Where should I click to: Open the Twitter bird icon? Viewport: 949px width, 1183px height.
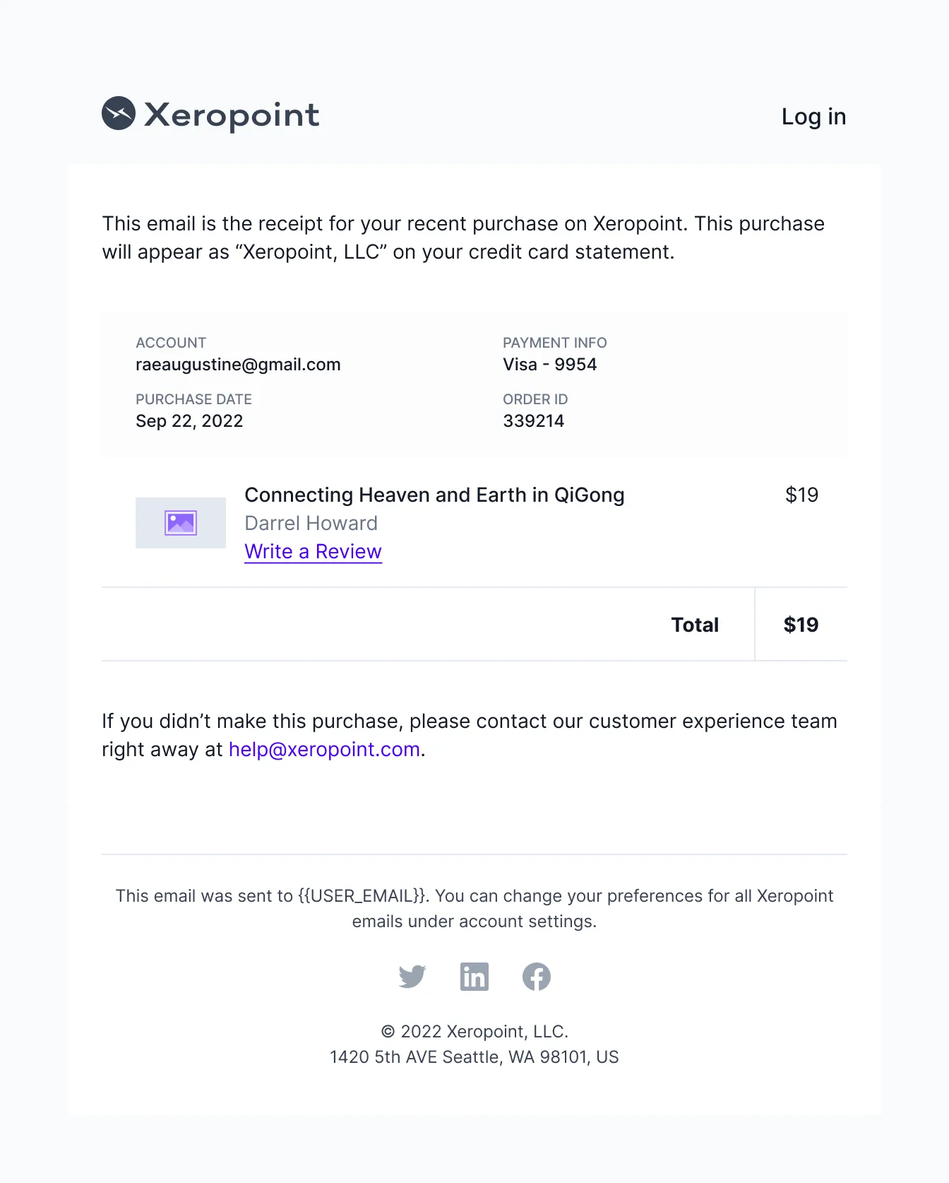point(412,977)
